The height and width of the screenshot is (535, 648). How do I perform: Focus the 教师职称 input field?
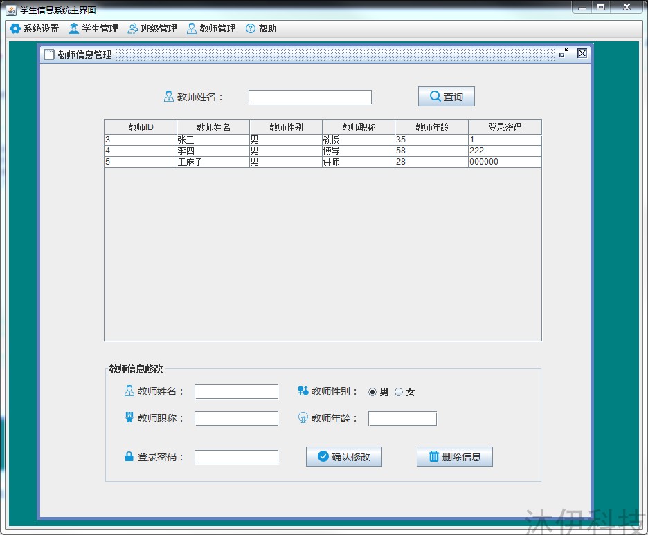click(236, 418)
